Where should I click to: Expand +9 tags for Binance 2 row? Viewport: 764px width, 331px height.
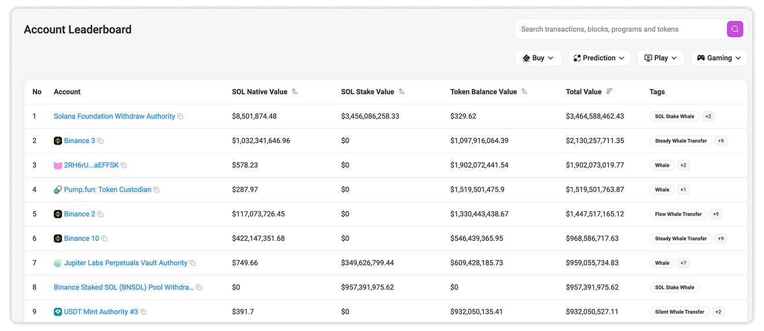pos(716,214)
